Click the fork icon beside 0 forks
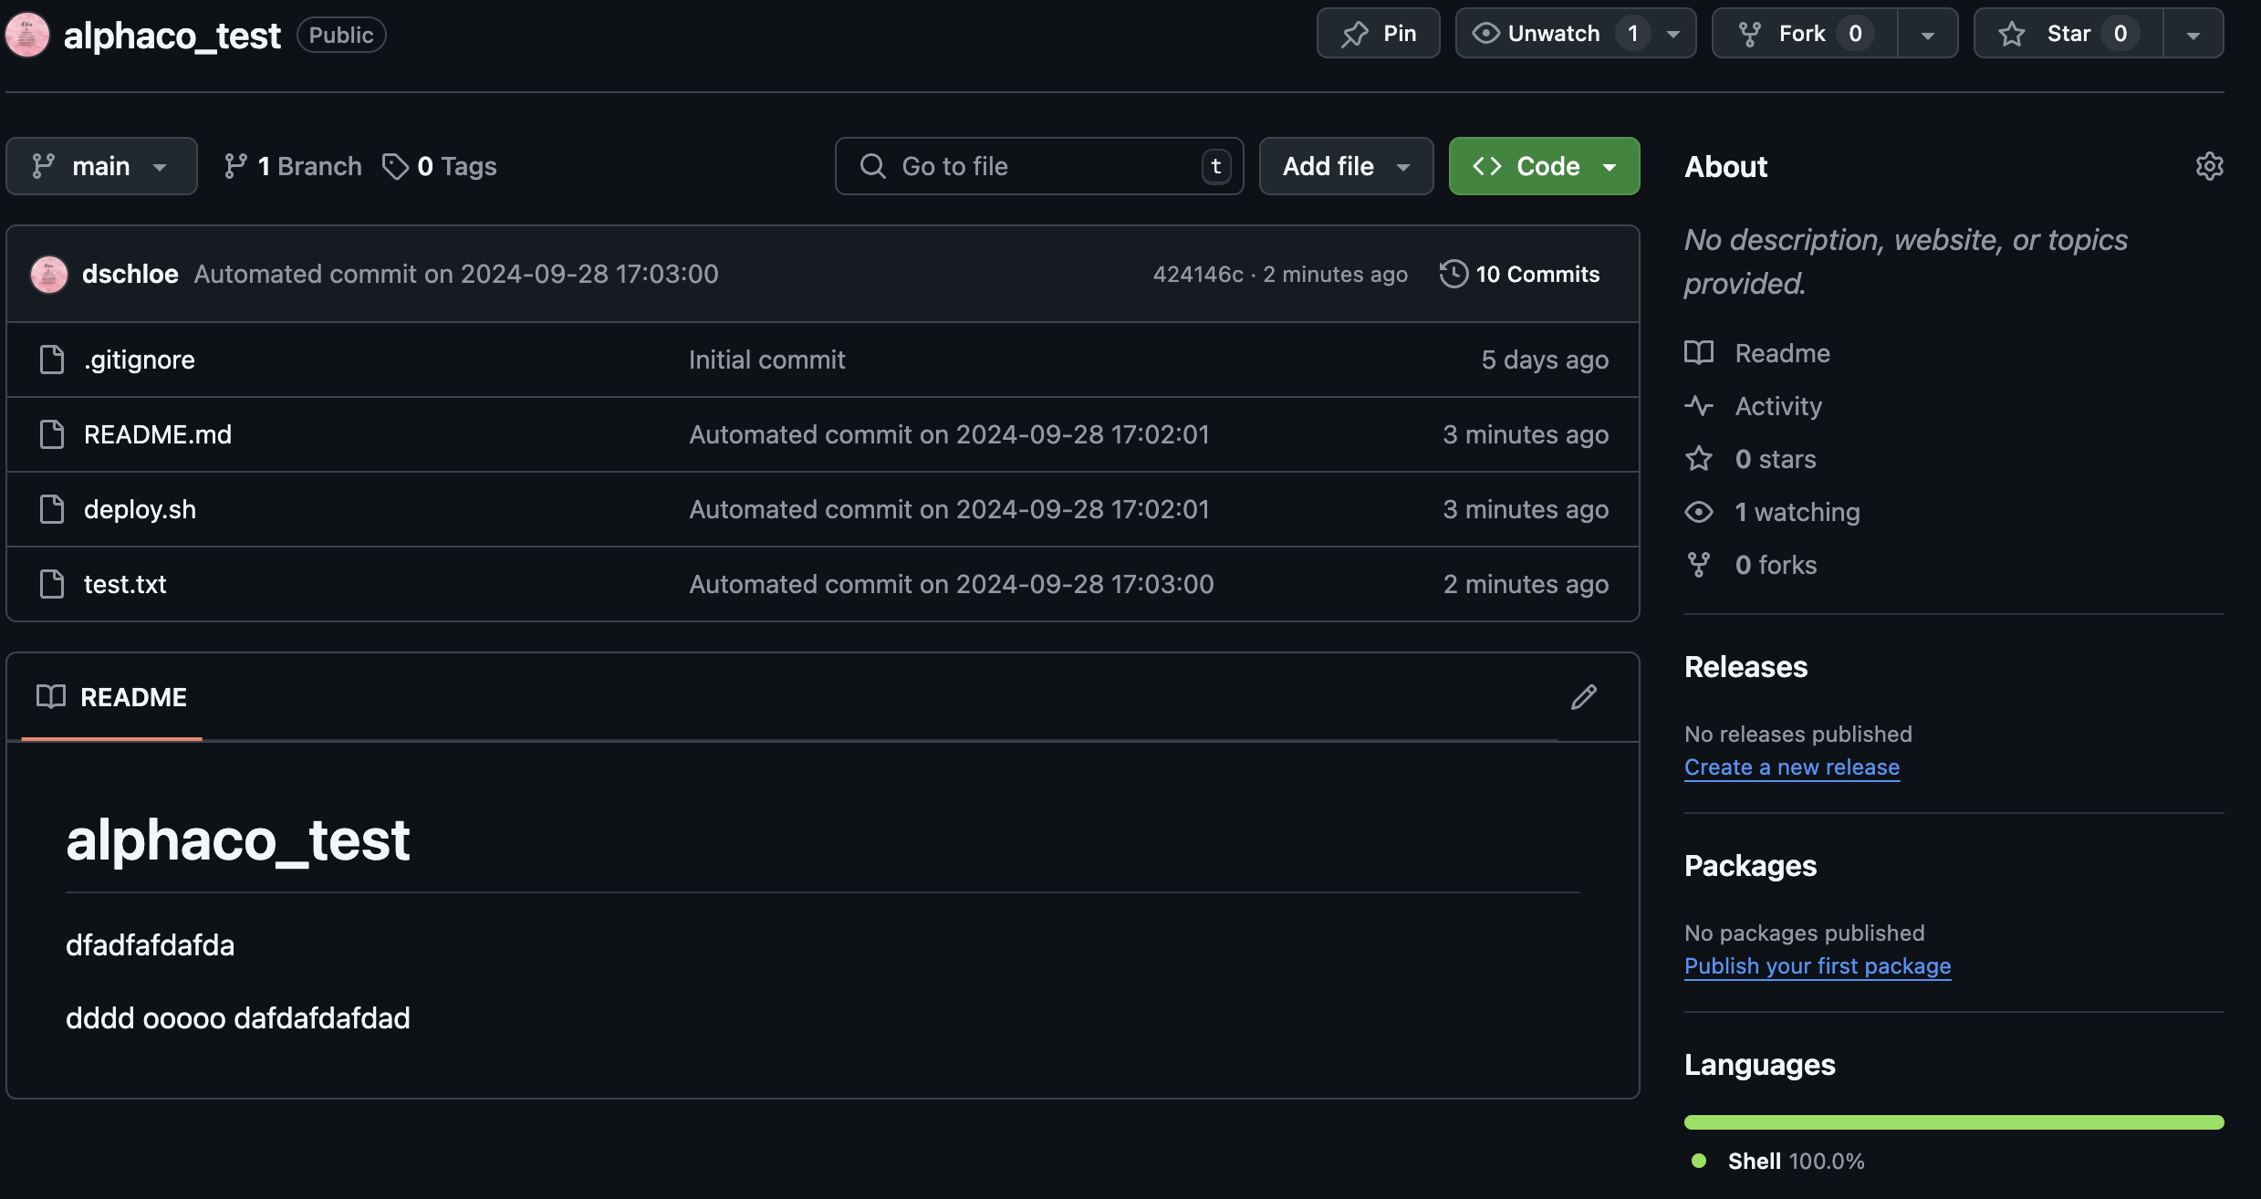 (x=1699, y=565)
